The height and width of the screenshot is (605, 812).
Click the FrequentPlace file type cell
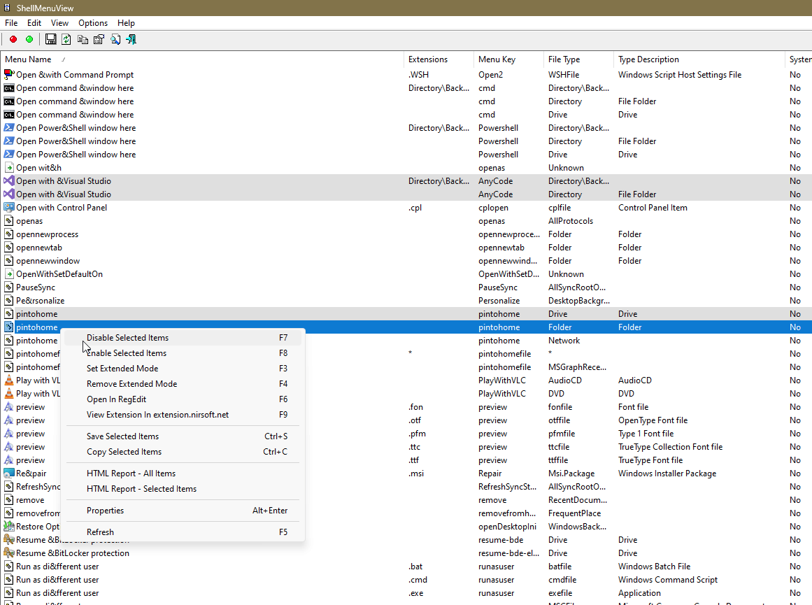[574, 513]
